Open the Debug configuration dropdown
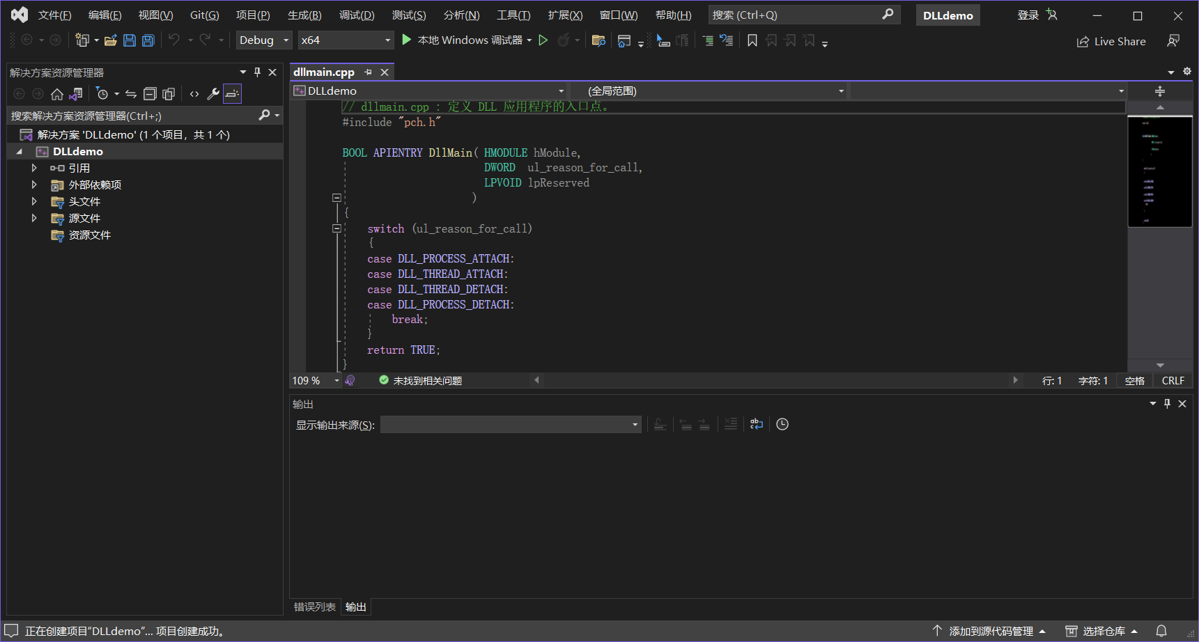The height and width of the screenshot is (642, 1199). click(x=264, y=40)
